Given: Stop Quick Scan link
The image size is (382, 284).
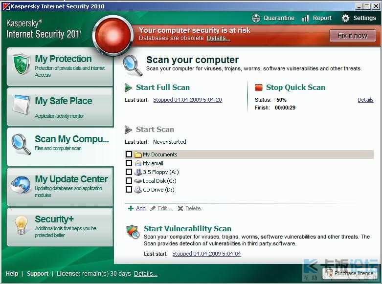Looking at the screenshot, I should 295,87.
